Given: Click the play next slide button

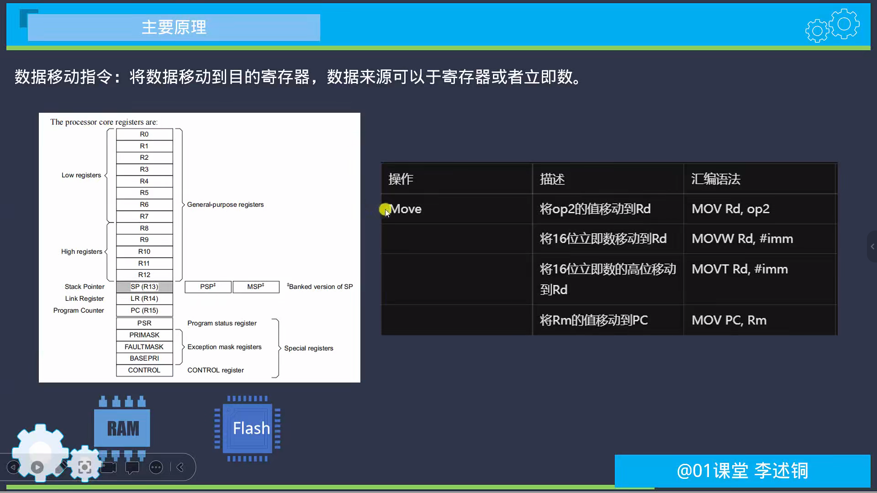Looking at the screenshot, I should tap(37, 467).
